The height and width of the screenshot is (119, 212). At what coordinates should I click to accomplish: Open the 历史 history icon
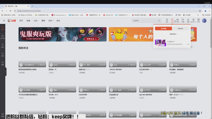pos(167,21)
